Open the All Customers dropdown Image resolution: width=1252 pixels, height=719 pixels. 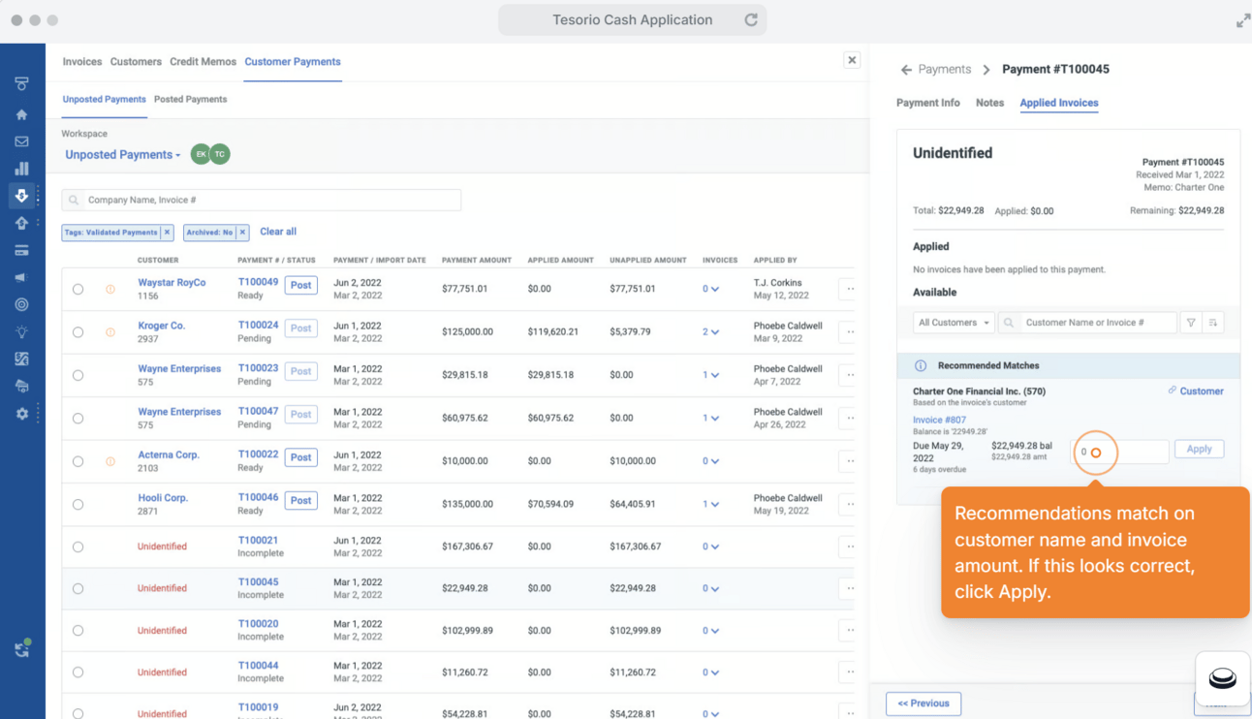954,323
